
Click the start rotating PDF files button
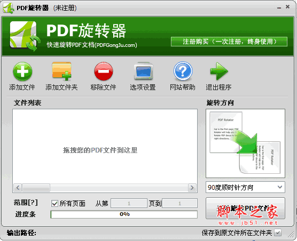[x=245, y=208]
